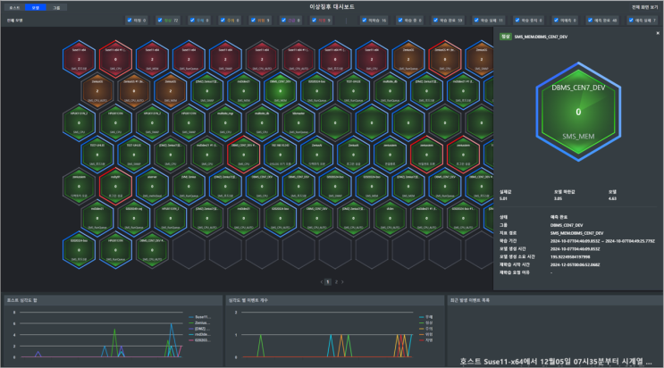This screenshot has height=368, width=664.
Task: Click the 정상 status badge in detail panel
Action: 505,36
